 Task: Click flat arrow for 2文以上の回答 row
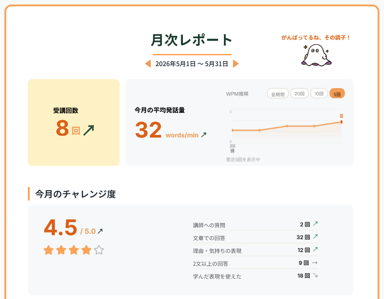315,263
